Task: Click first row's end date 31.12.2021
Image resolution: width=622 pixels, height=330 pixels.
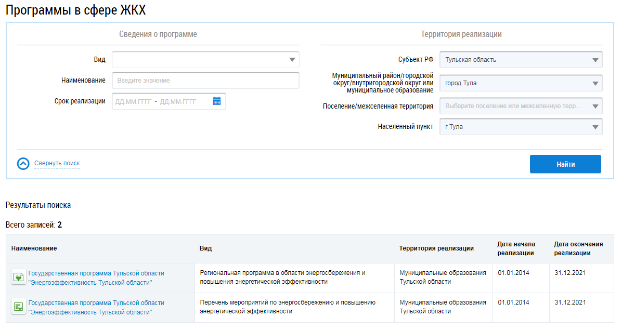Action: [570, 273]
